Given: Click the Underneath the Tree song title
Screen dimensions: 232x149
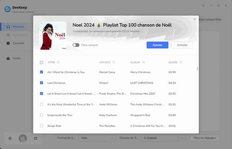Looking at the screenshot, I should [60, 115].
